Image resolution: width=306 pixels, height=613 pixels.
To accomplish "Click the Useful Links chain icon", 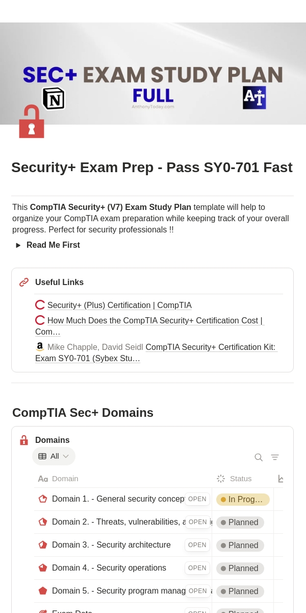I will [x=24, y=282].
